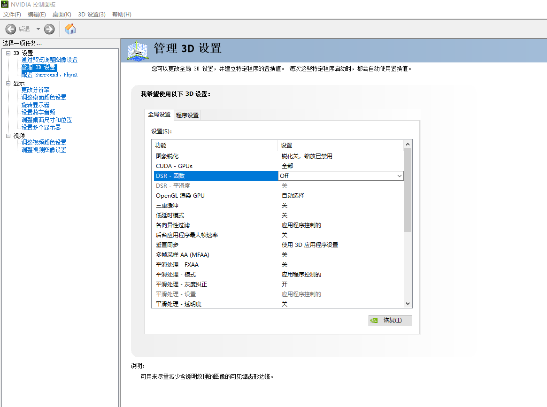This screenshot has height=407, width=547.
Task: Select the 全局设置 tab
Action: tap(159, 115)
